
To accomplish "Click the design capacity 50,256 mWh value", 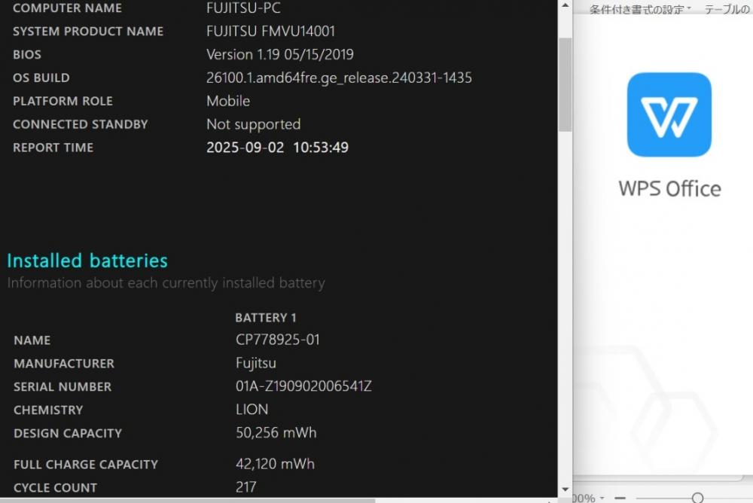I will [276, 433].
